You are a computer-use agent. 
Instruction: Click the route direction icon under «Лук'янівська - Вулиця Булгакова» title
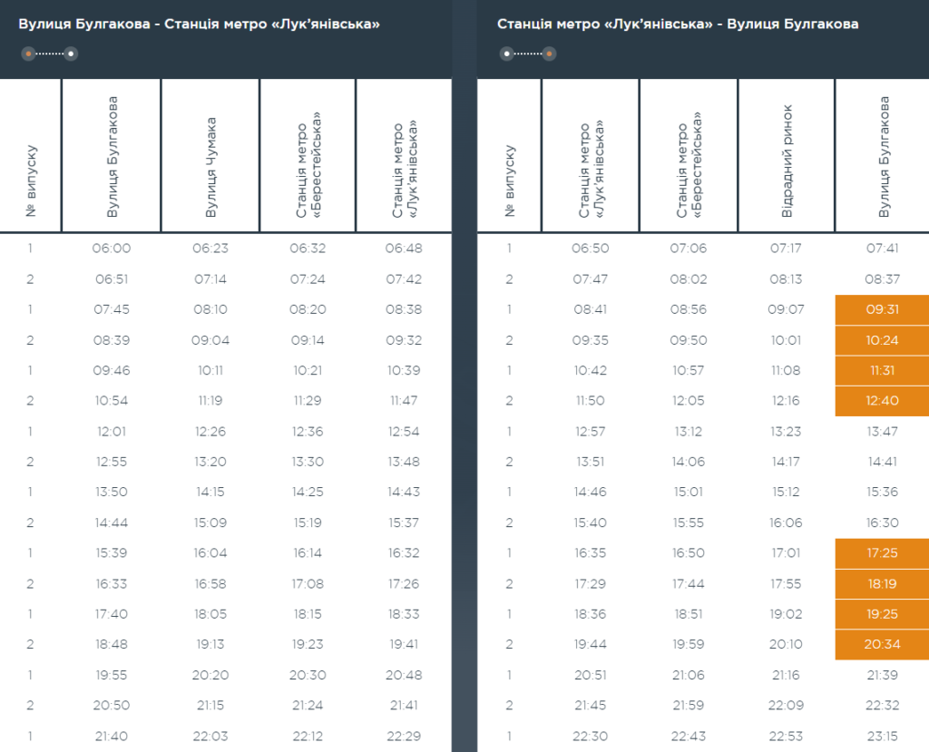(x=527, y=54)
